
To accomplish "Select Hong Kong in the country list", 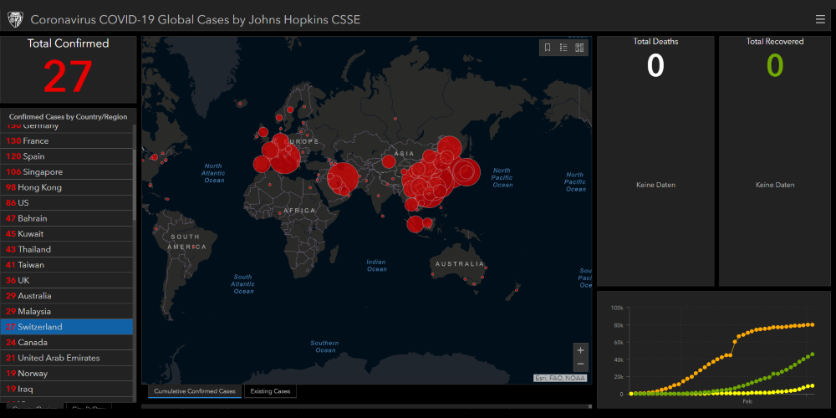I will 67,187.
